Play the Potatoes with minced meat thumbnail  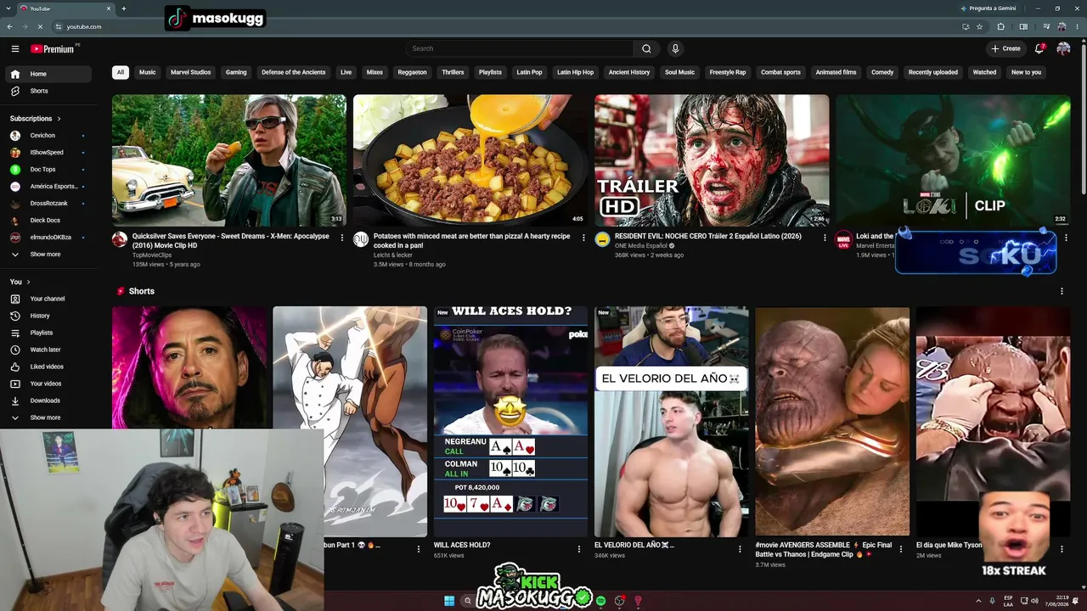tap(470, 160)
